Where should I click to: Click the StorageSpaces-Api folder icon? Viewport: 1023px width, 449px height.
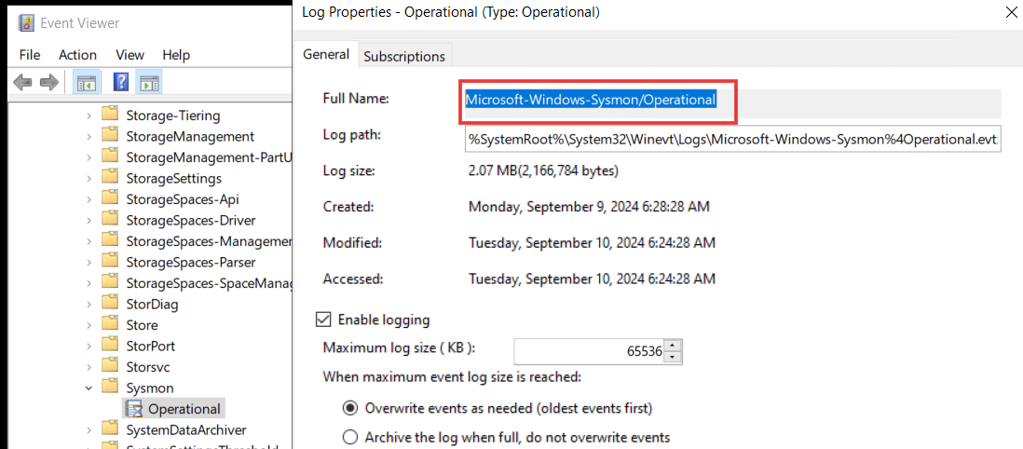coord(110,199)
